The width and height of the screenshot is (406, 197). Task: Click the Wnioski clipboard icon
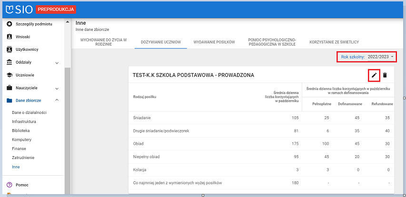(10, 37)
